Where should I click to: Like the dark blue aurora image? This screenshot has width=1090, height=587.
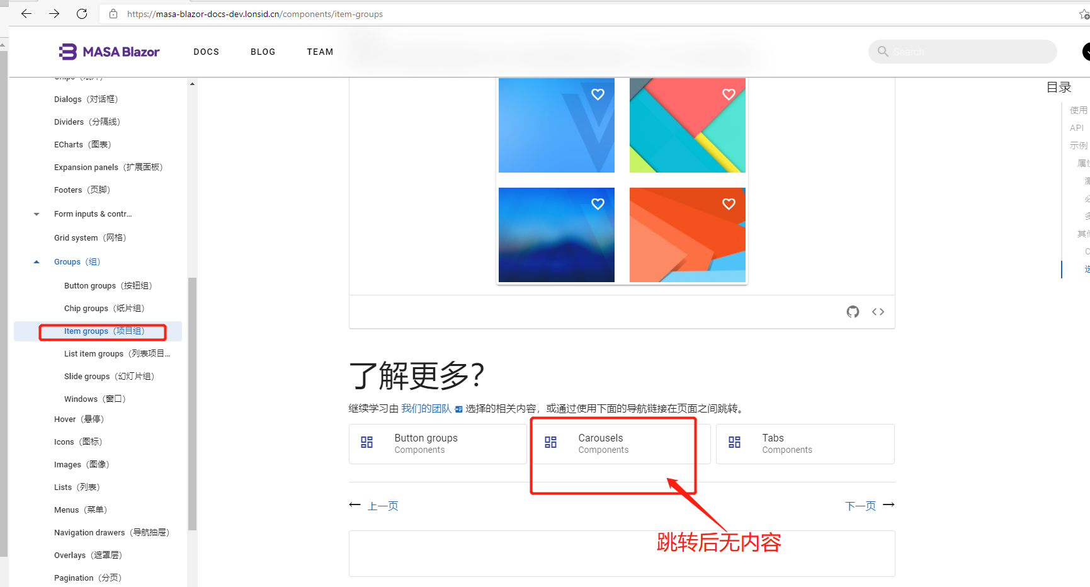click(x=598, y=204)
